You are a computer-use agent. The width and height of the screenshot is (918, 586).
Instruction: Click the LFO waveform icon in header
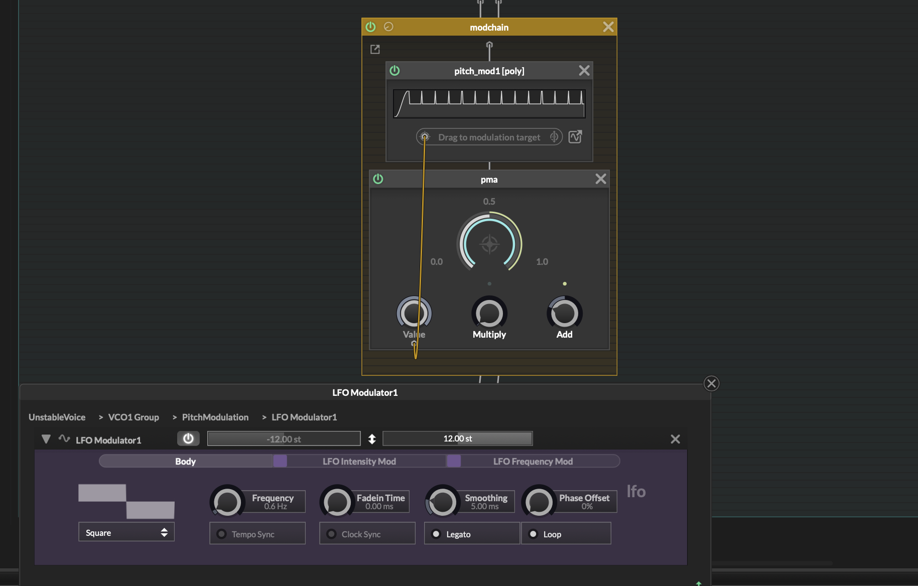[64, 438]
